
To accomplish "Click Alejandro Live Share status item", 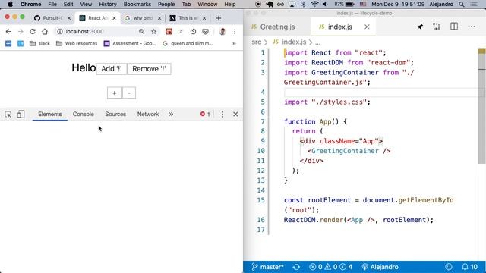I will click(380, 267).
